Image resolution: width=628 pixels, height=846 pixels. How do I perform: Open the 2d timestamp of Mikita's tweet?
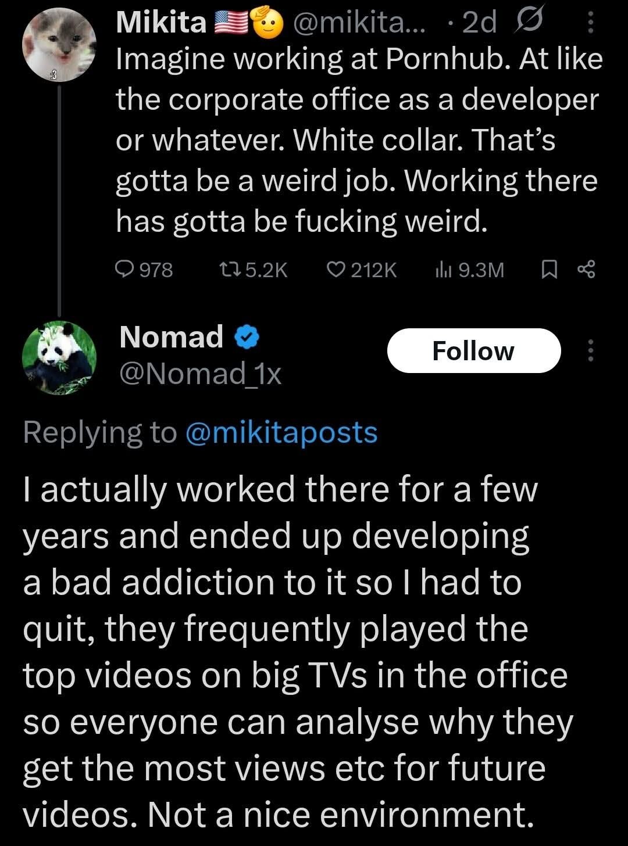click(x=480, y=22)
